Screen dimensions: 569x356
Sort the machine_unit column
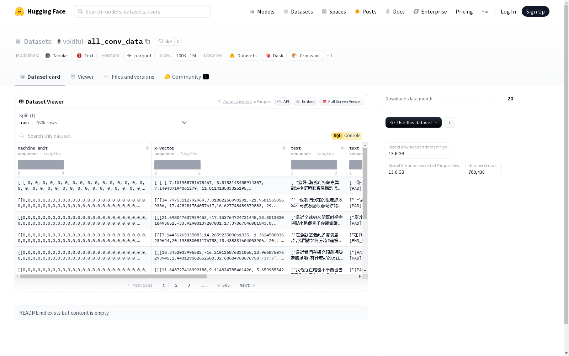(147, 148)
